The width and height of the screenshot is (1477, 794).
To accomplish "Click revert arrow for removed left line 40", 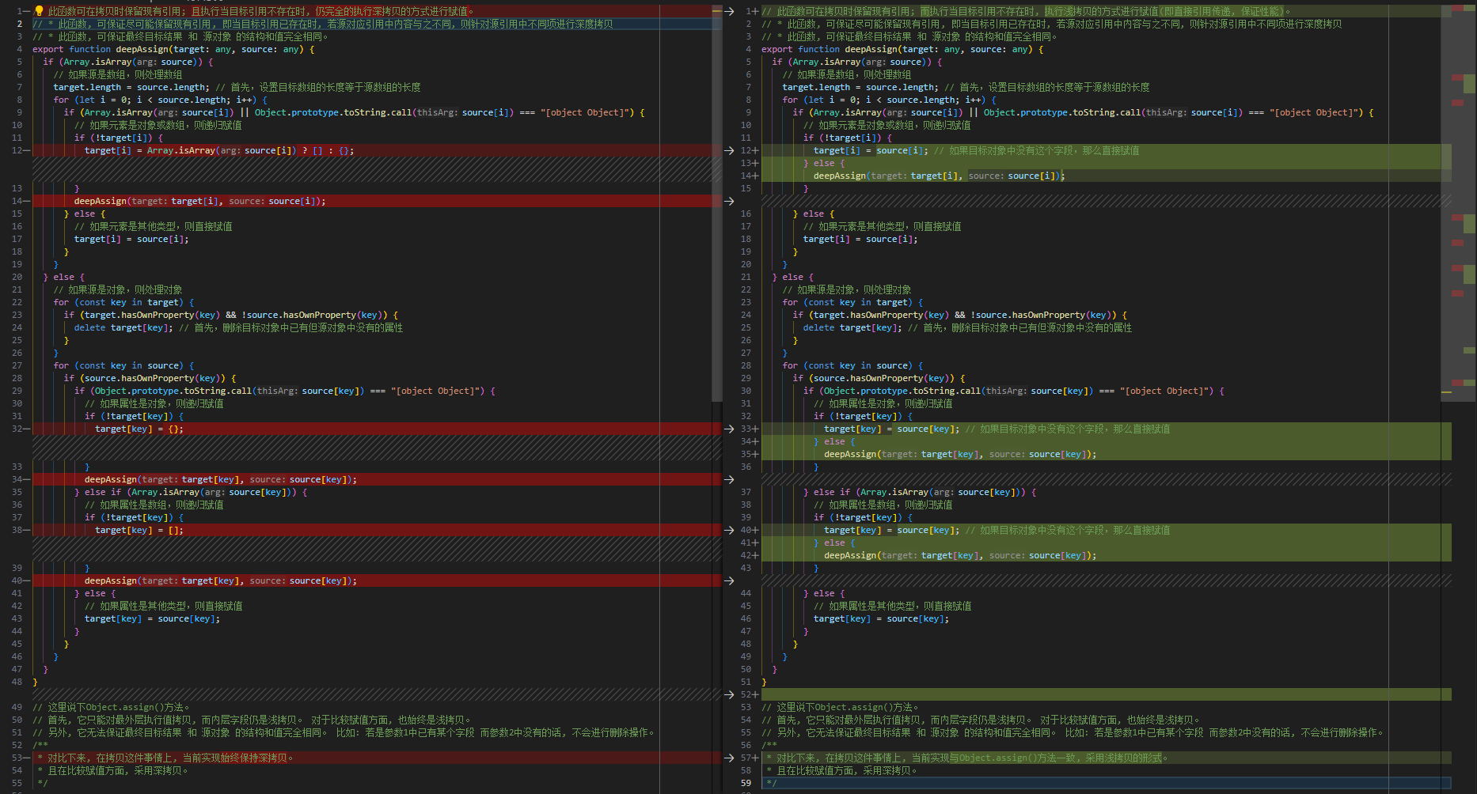I will [x=729, y=580].
